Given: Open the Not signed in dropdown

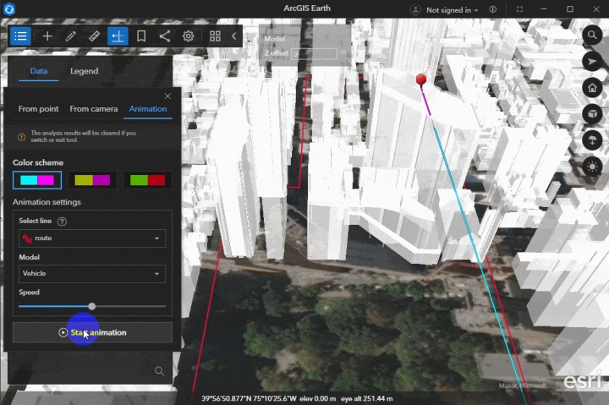Looking at the screenshot, I should click(452, 10).
